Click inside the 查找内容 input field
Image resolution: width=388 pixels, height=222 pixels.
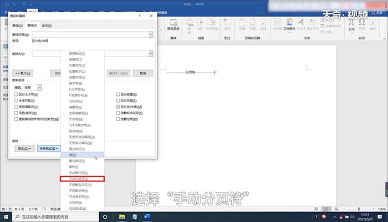coord(90,34)
